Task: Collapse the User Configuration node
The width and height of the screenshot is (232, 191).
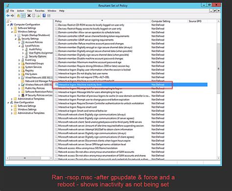Action: coord(8,102)
